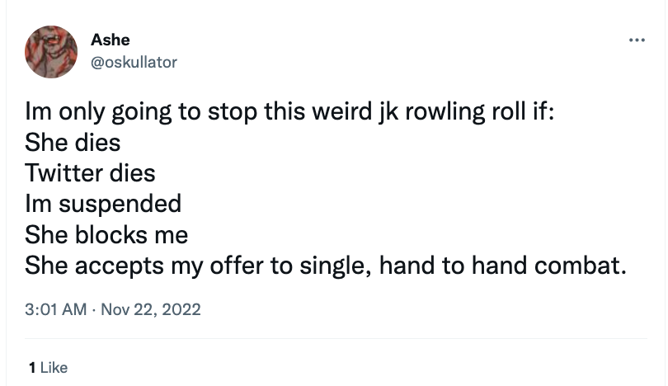This screenshot has height=386, width=668.
Task: Click the 'Twitter dies' line
Action: tap(90, 173)
